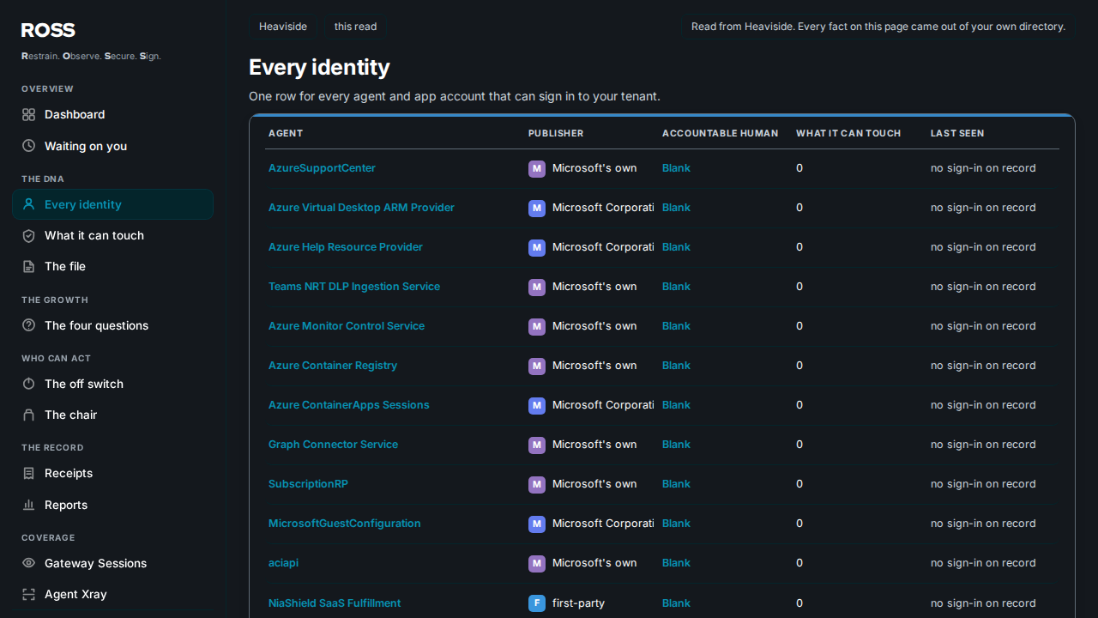
Task: Click the AGENT column header
Action: point(286,133)
